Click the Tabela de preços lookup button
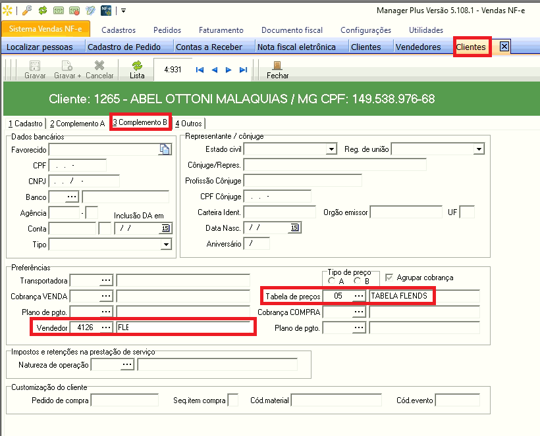This screenshot has height=436, width=540. pos(359,296)
